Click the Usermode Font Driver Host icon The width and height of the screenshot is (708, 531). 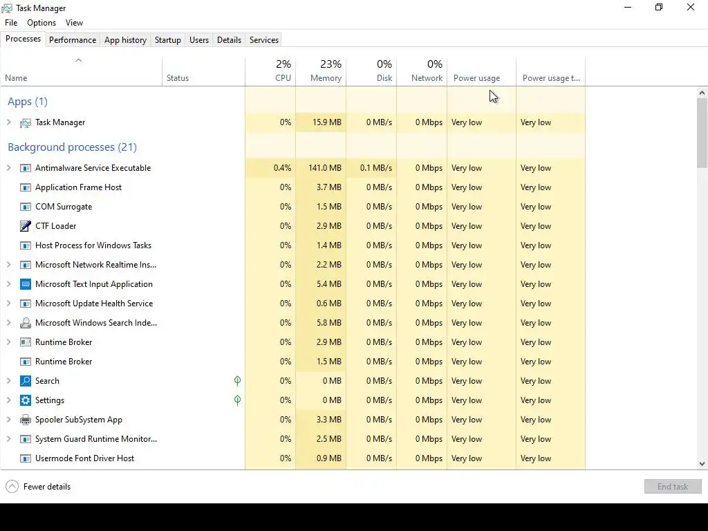[26, 458]
